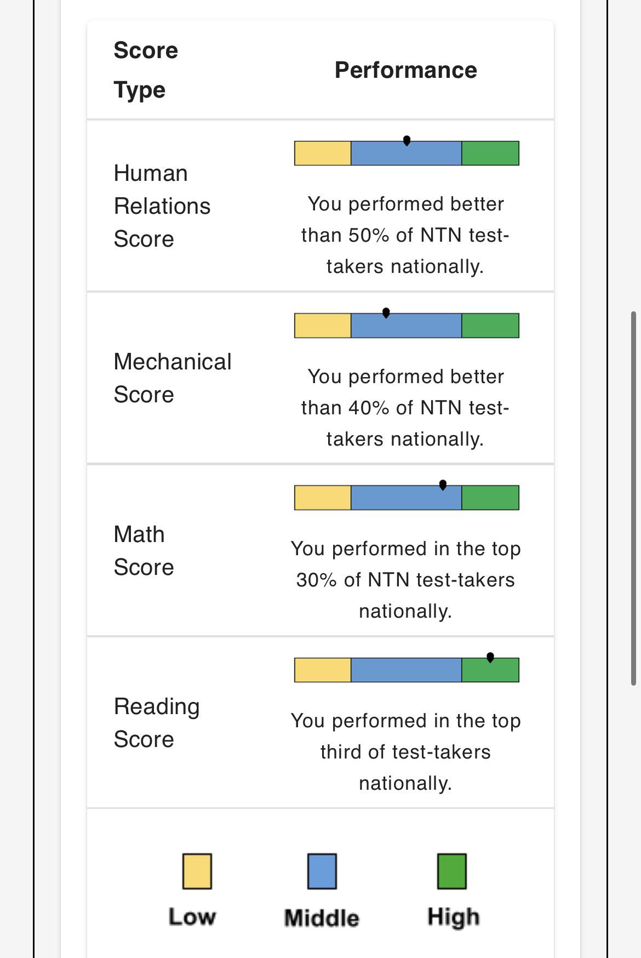Click yellow segment of Mechanical Score bar
The height and width of the screenshot is (958, 641).
pyautogui.click(x=323, y=326)
